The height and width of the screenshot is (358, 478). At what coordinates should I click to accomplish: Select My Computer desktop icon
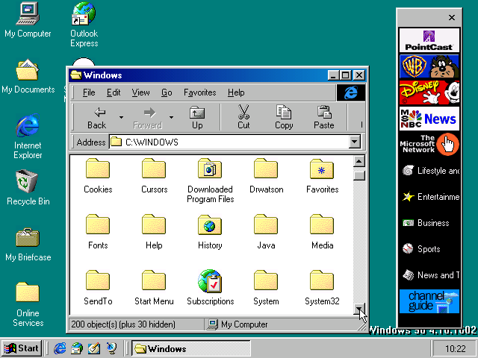[28, 20]
